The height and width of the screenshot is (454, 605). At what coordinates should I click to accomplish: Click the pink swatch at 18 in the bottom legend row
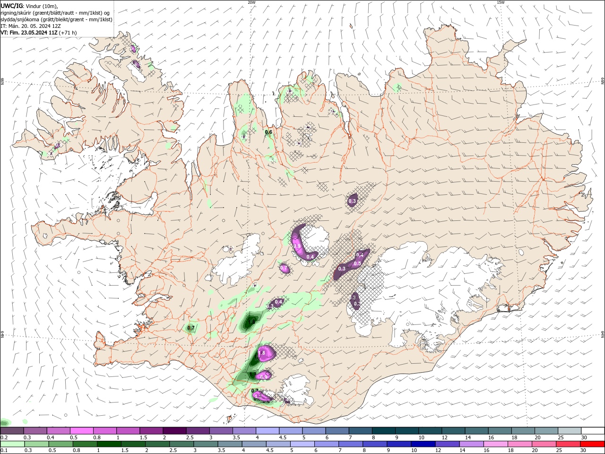(x=520, y=444)
